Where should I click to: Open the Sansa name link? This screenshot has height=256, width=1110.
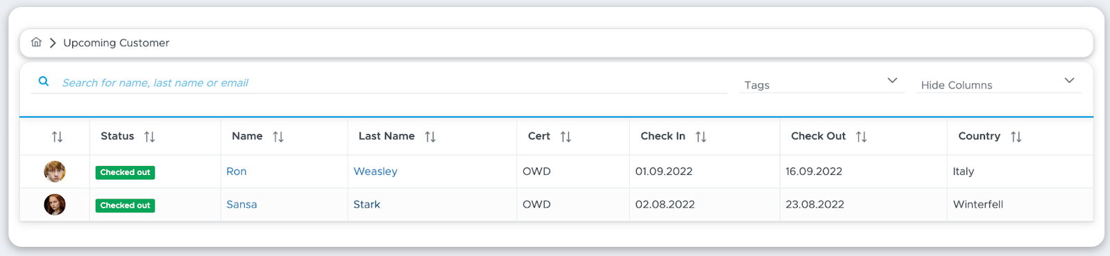[x=241, y=205]
